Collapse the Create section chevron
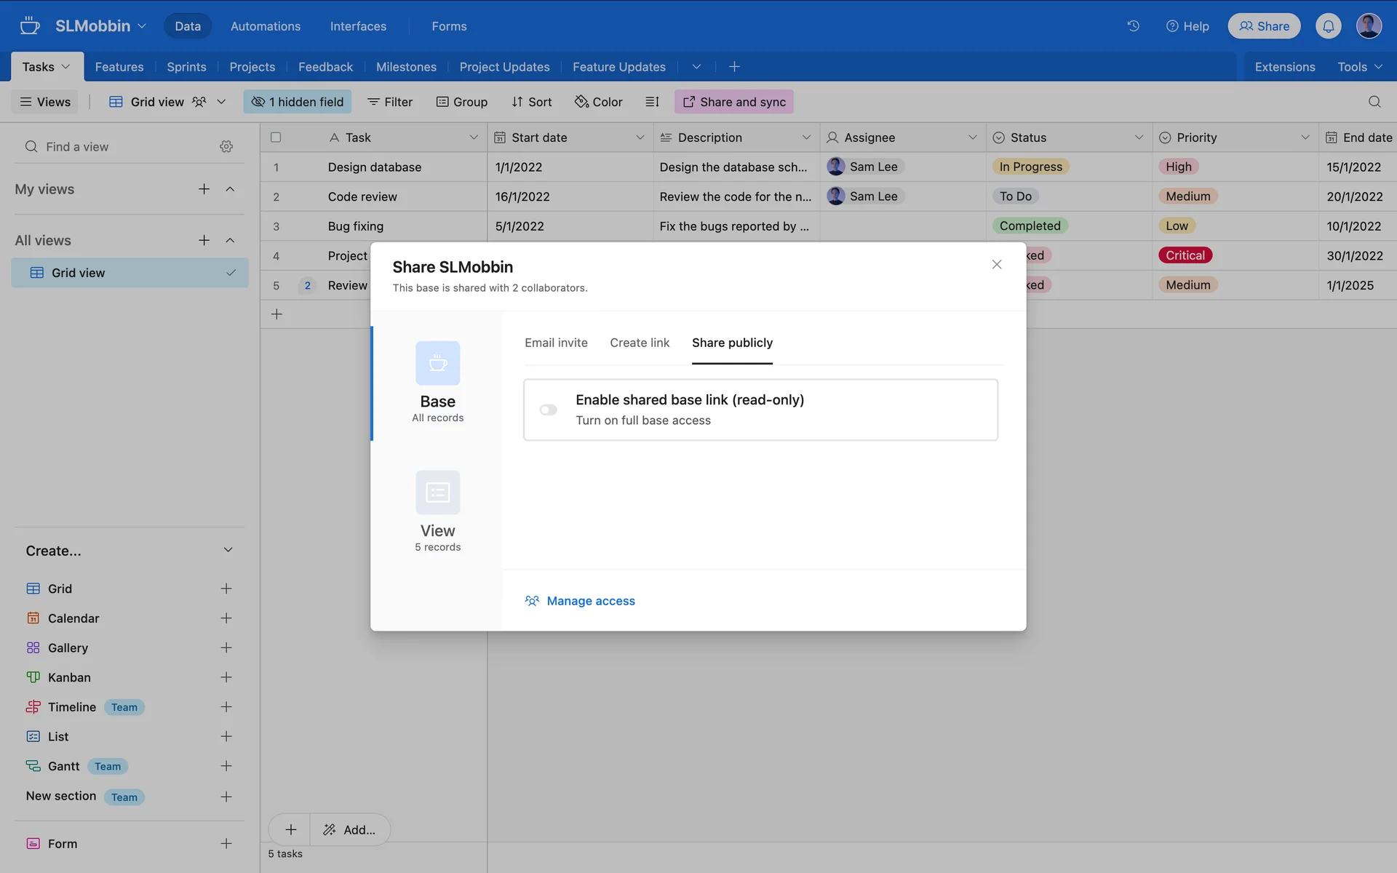The width and height of the screenshot is (1397, 873). click(x=228, y=550)
